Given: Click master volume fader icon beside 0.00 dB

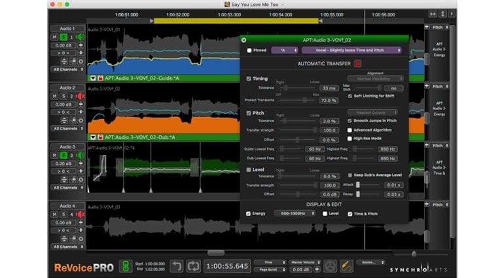Looking at the screenshot, I should click(x=317, y=269).
